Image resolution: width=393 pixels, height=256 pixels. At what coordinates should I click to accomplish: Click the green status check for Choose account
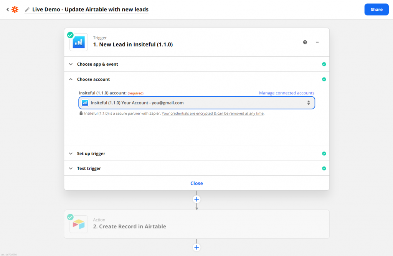tap(324, 79)
